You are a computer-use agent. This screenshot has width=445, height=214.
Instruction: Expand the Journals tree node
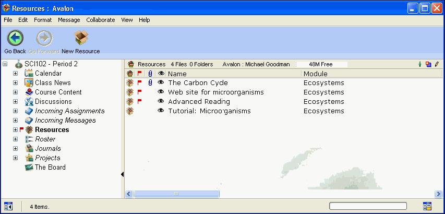click(15, 149)
